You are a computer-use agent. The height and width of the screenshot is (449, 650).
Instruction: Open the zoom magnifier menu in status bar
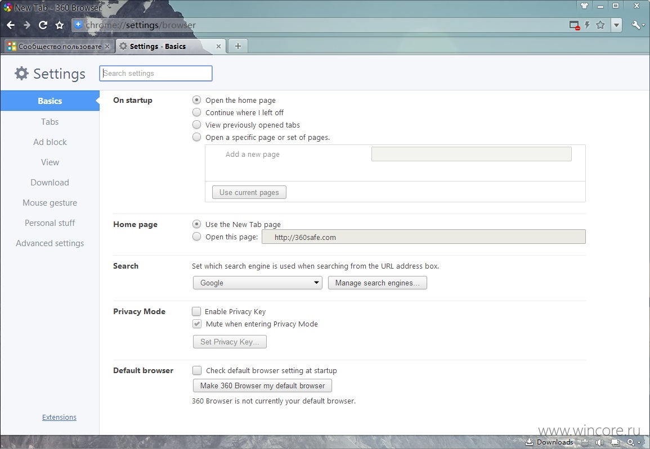click(634, 442)
